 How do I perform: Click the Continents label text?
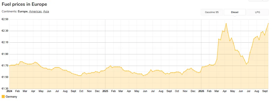[x=9, y=11]
